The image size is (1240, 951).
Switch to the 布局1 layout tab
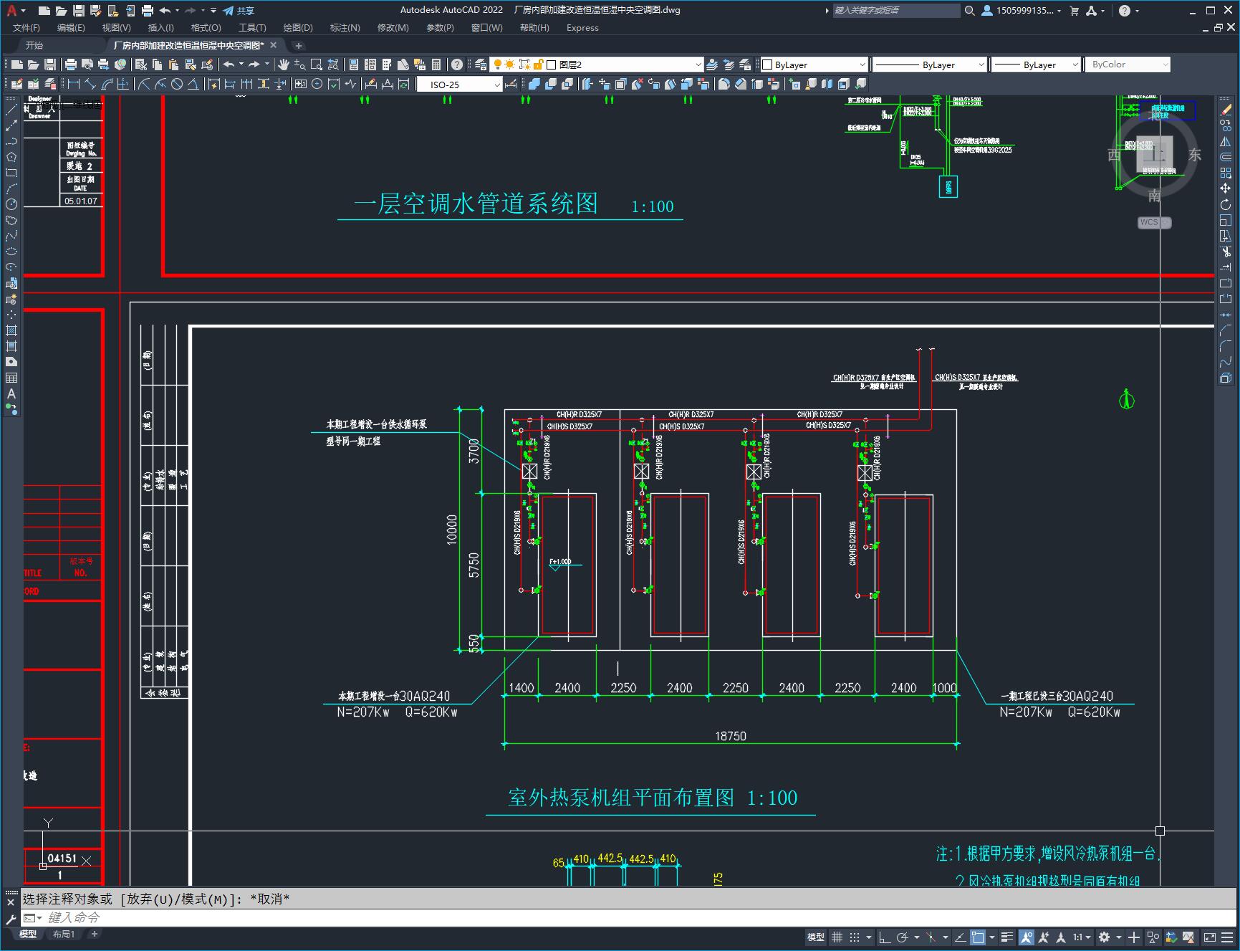pos(63,934)
